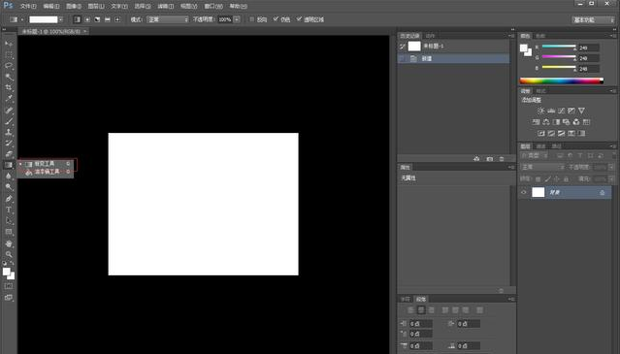The width and height of the screenshot is (620, 354).
Task: Select the horizontal Type tool
Action: [9, 209]
